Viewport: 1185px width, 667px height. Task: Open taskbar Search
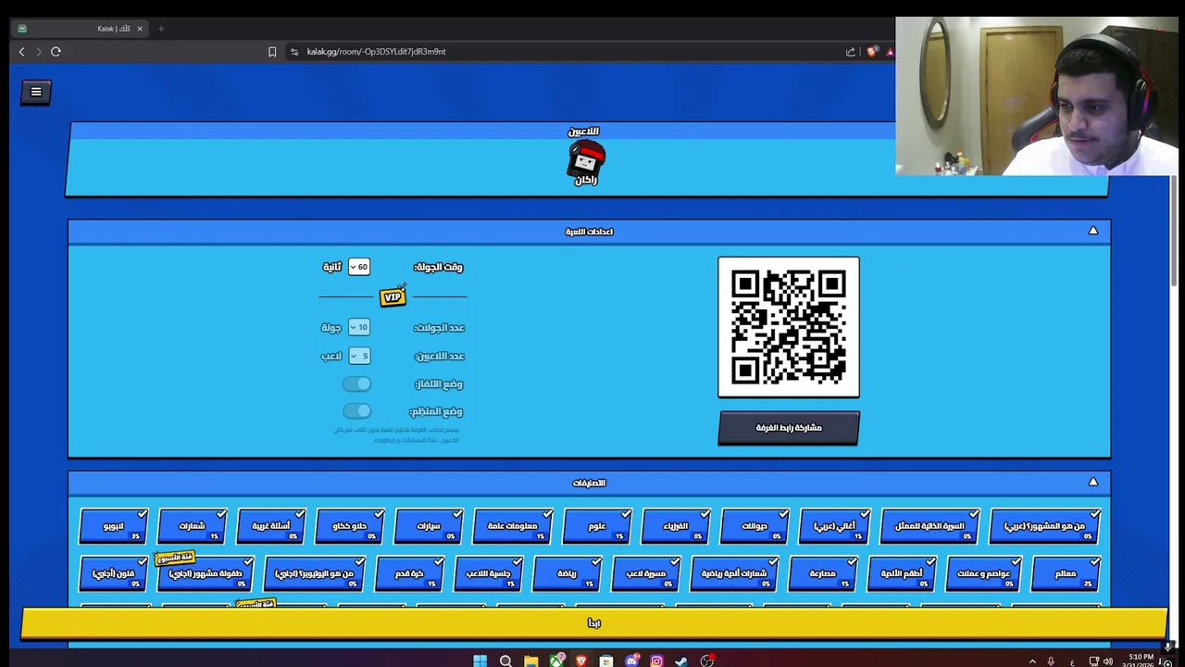coord(505,661)
